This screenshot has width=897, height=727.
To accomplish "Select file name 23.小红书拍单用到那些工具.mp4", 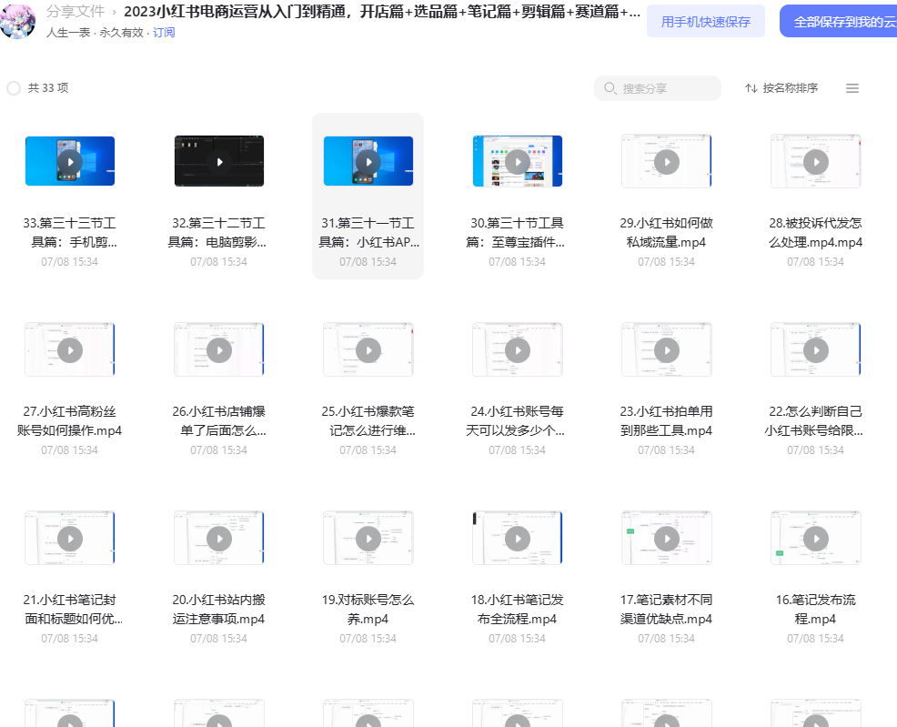I will 667,420.
